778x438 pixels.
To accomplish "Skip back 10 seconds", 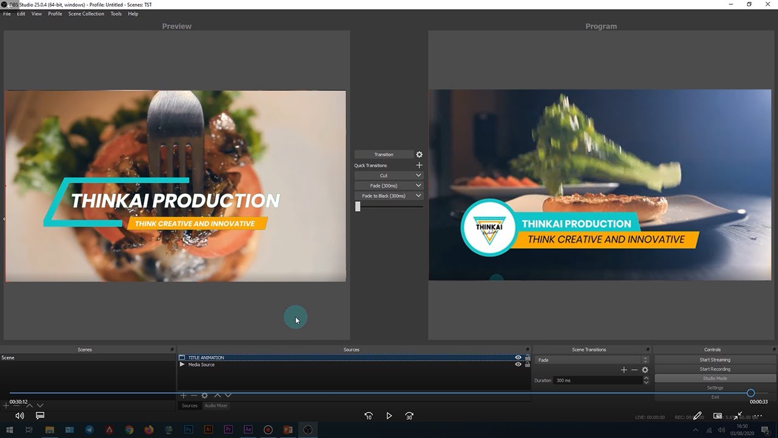I will pos(368,416).
